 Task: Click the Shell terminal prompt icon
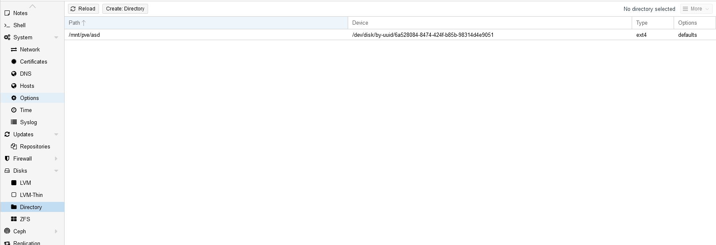7,25
